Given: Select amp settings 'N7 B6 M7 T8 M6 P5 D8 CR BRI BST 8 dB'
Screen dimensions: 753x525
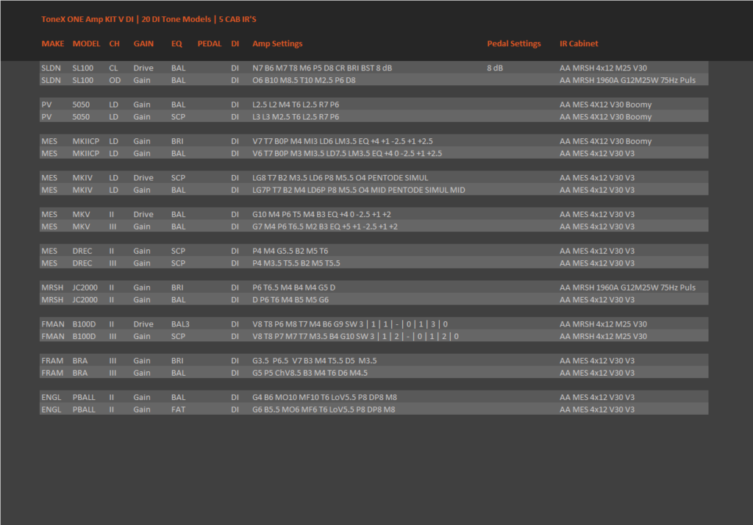Looking at the screenshot, I should tap(322, 68).
